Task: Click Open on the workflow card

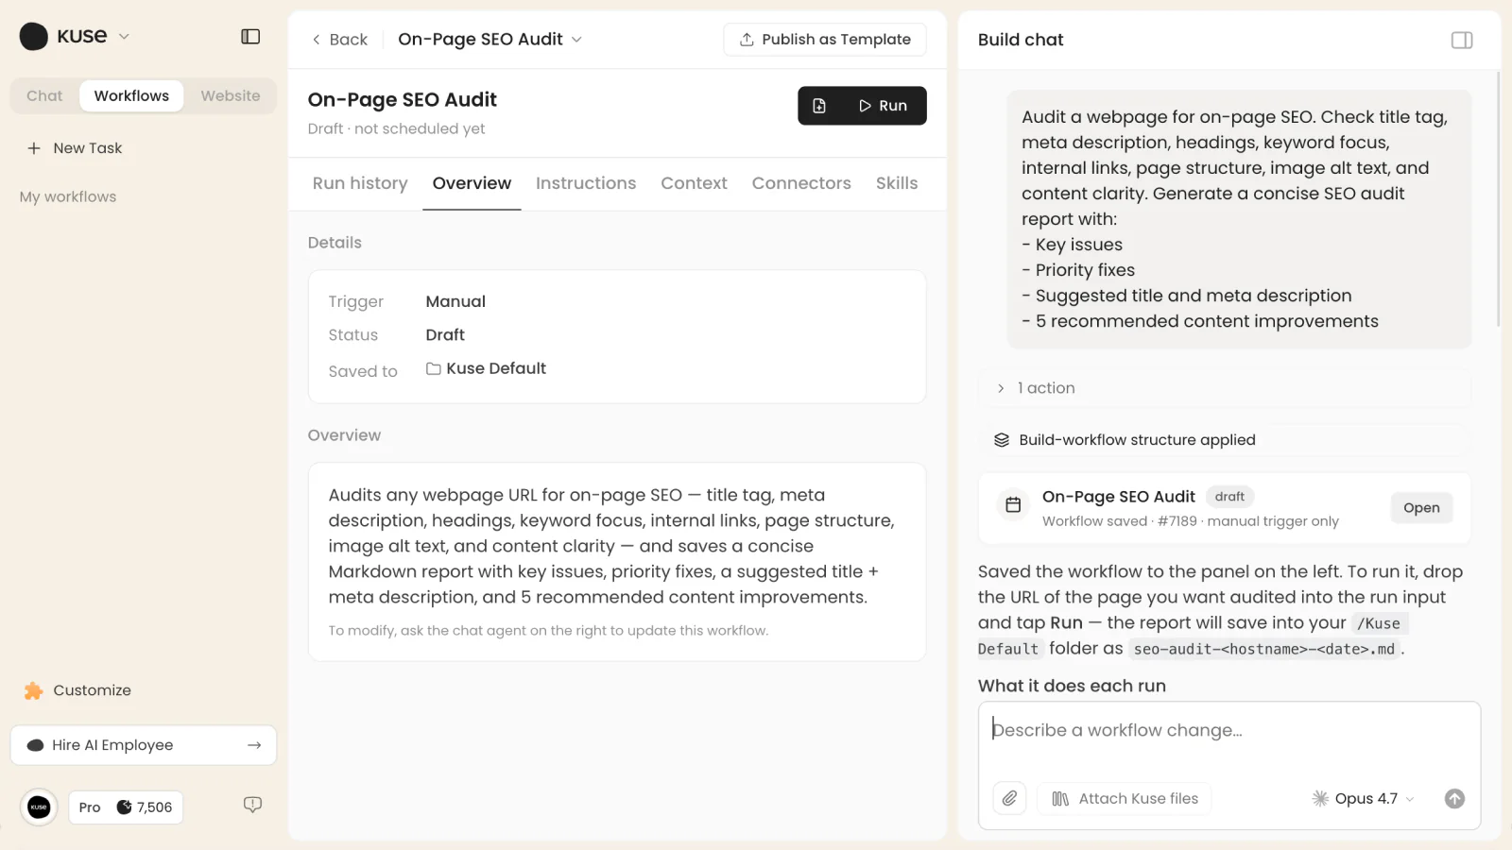Action: coord(1421,508)
